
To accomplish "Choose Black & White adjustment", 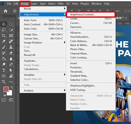I will [91, 45].
